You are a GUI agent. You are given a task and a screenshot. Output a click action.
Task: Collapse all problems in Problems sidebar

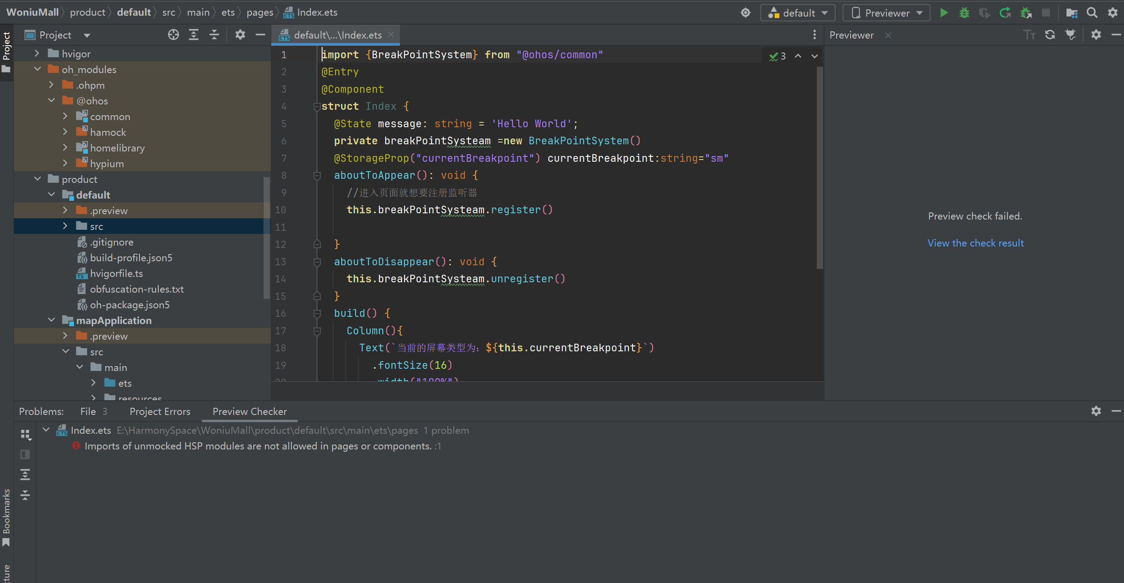click(26, 495)
